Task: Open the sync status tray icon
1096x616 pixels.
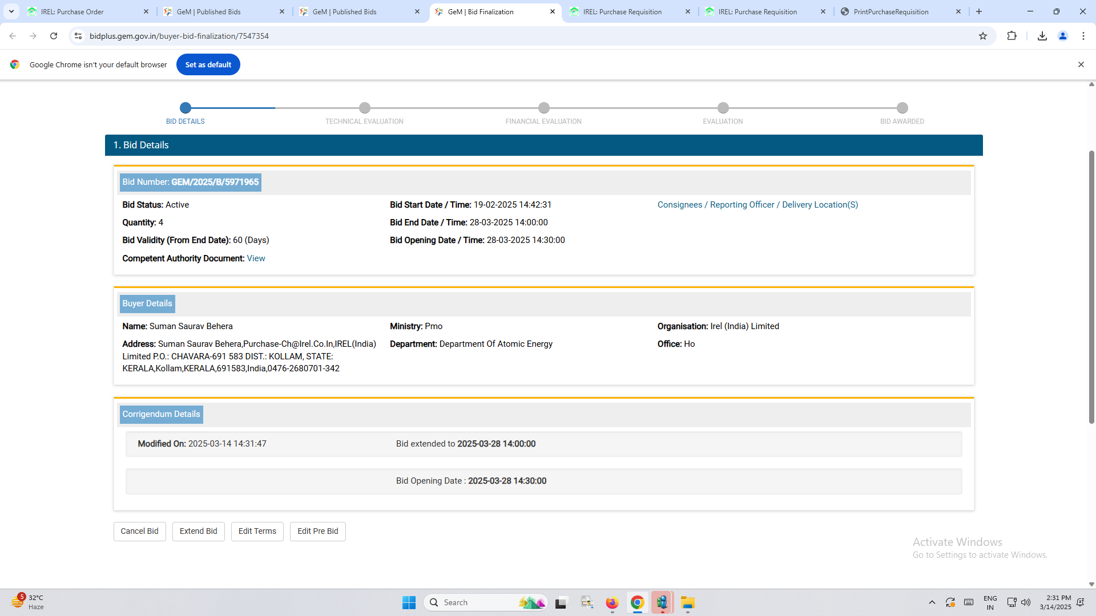Action: tap(950, 602)
